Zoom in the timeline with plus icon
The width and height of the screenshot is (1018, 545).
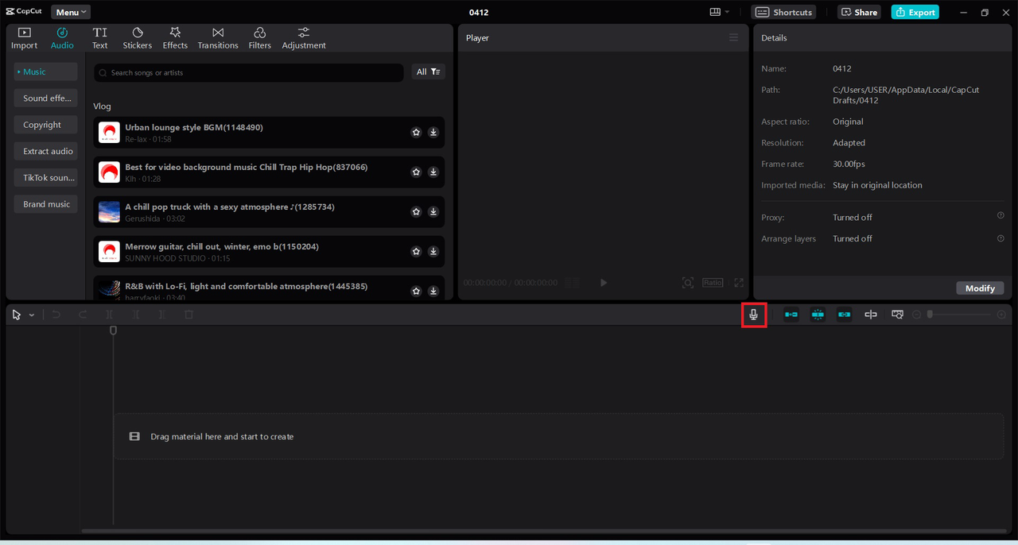coord(1001,315)
